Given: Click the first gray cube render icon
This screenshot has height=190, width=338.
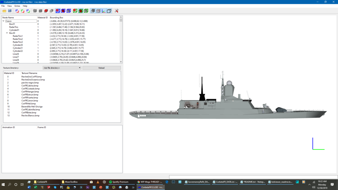Looking at the screenshot, I should [x=35, y=11].
